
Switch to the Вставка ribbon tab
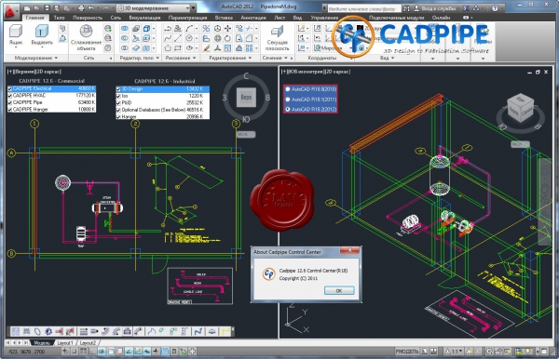[224, 18]
